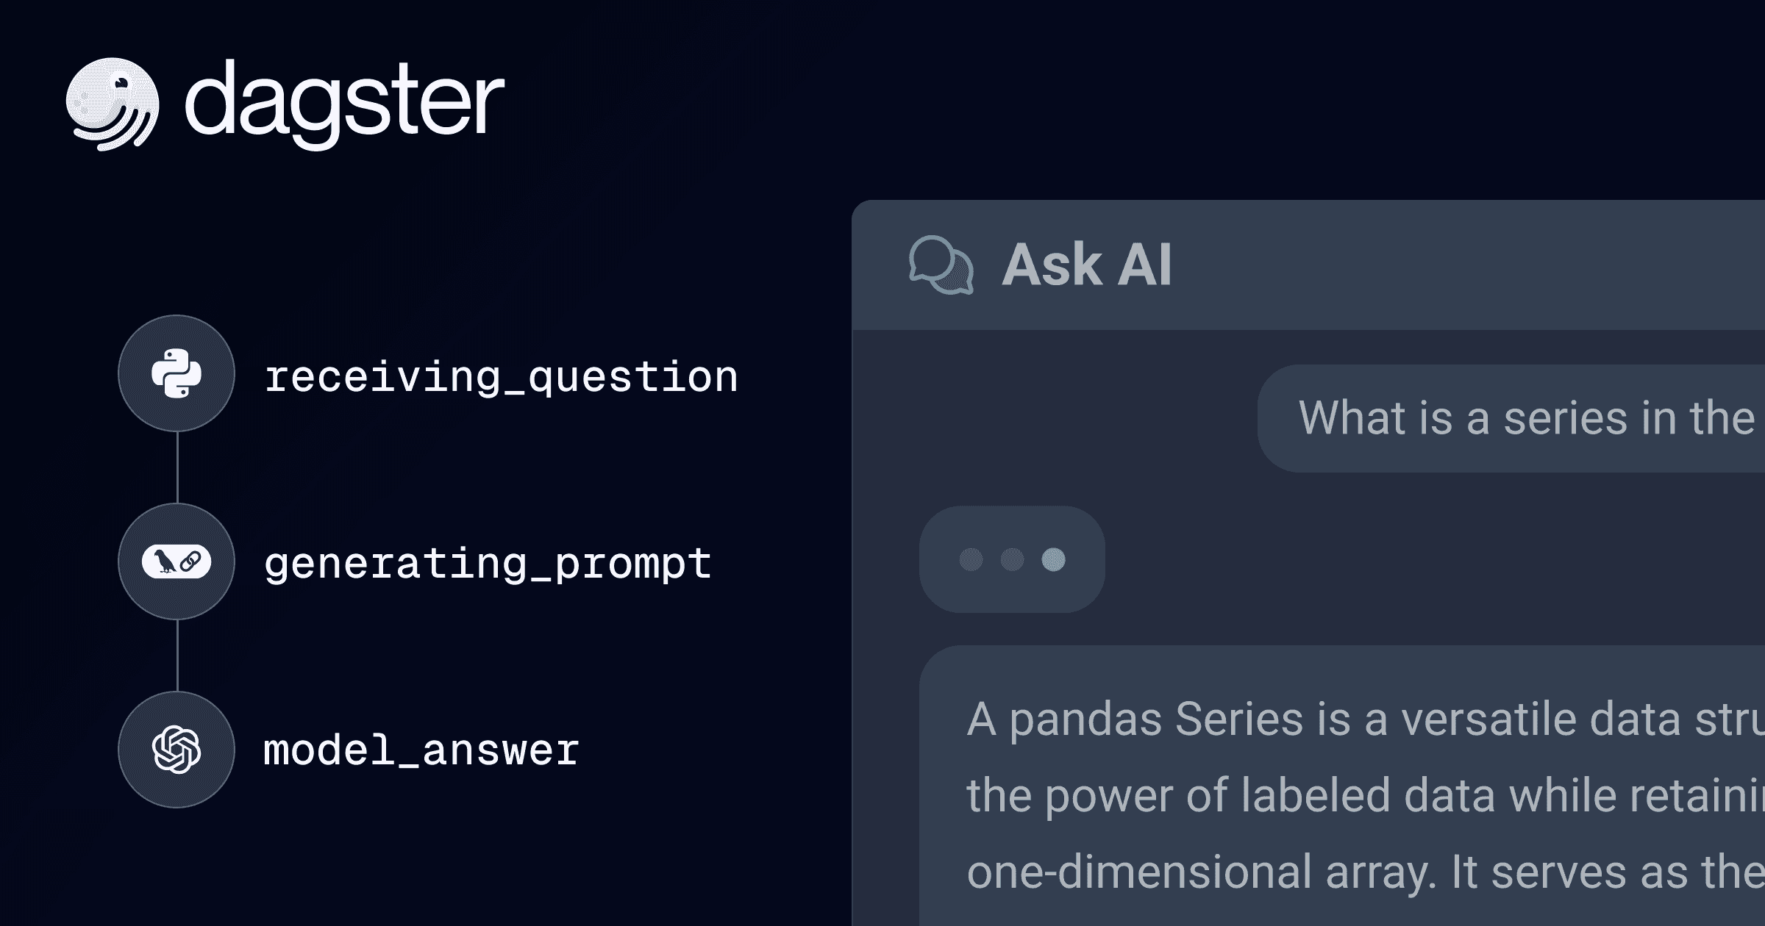The width and height of the screenshot is (1765, 926).
Task: Select the model_answer step label
Action: tap(421, 751)
